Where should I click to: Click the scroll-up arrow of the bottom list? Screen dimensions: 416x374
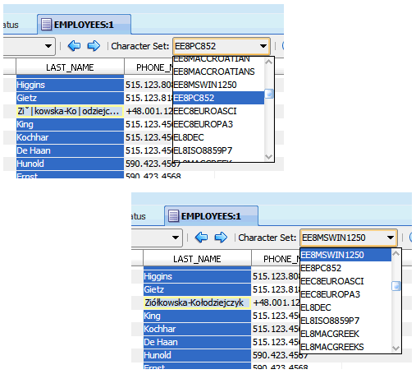click(396, 253)
